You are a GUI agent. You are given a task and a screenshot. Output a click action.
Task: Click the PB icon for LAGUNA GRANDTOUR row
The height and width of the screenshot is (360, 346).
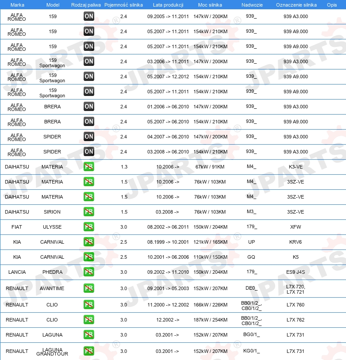click(x=89, y=351)
